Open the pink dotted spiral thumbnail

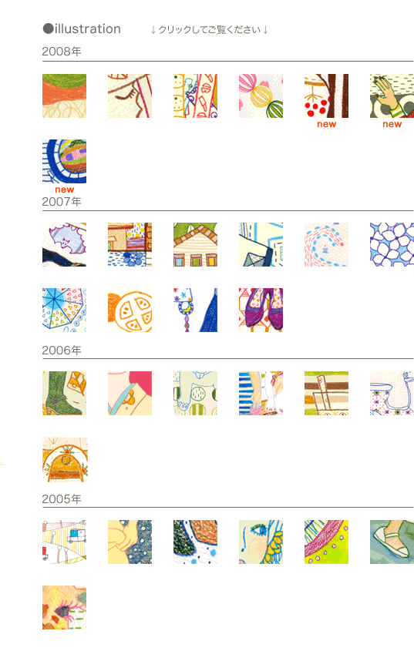[326, 244]
